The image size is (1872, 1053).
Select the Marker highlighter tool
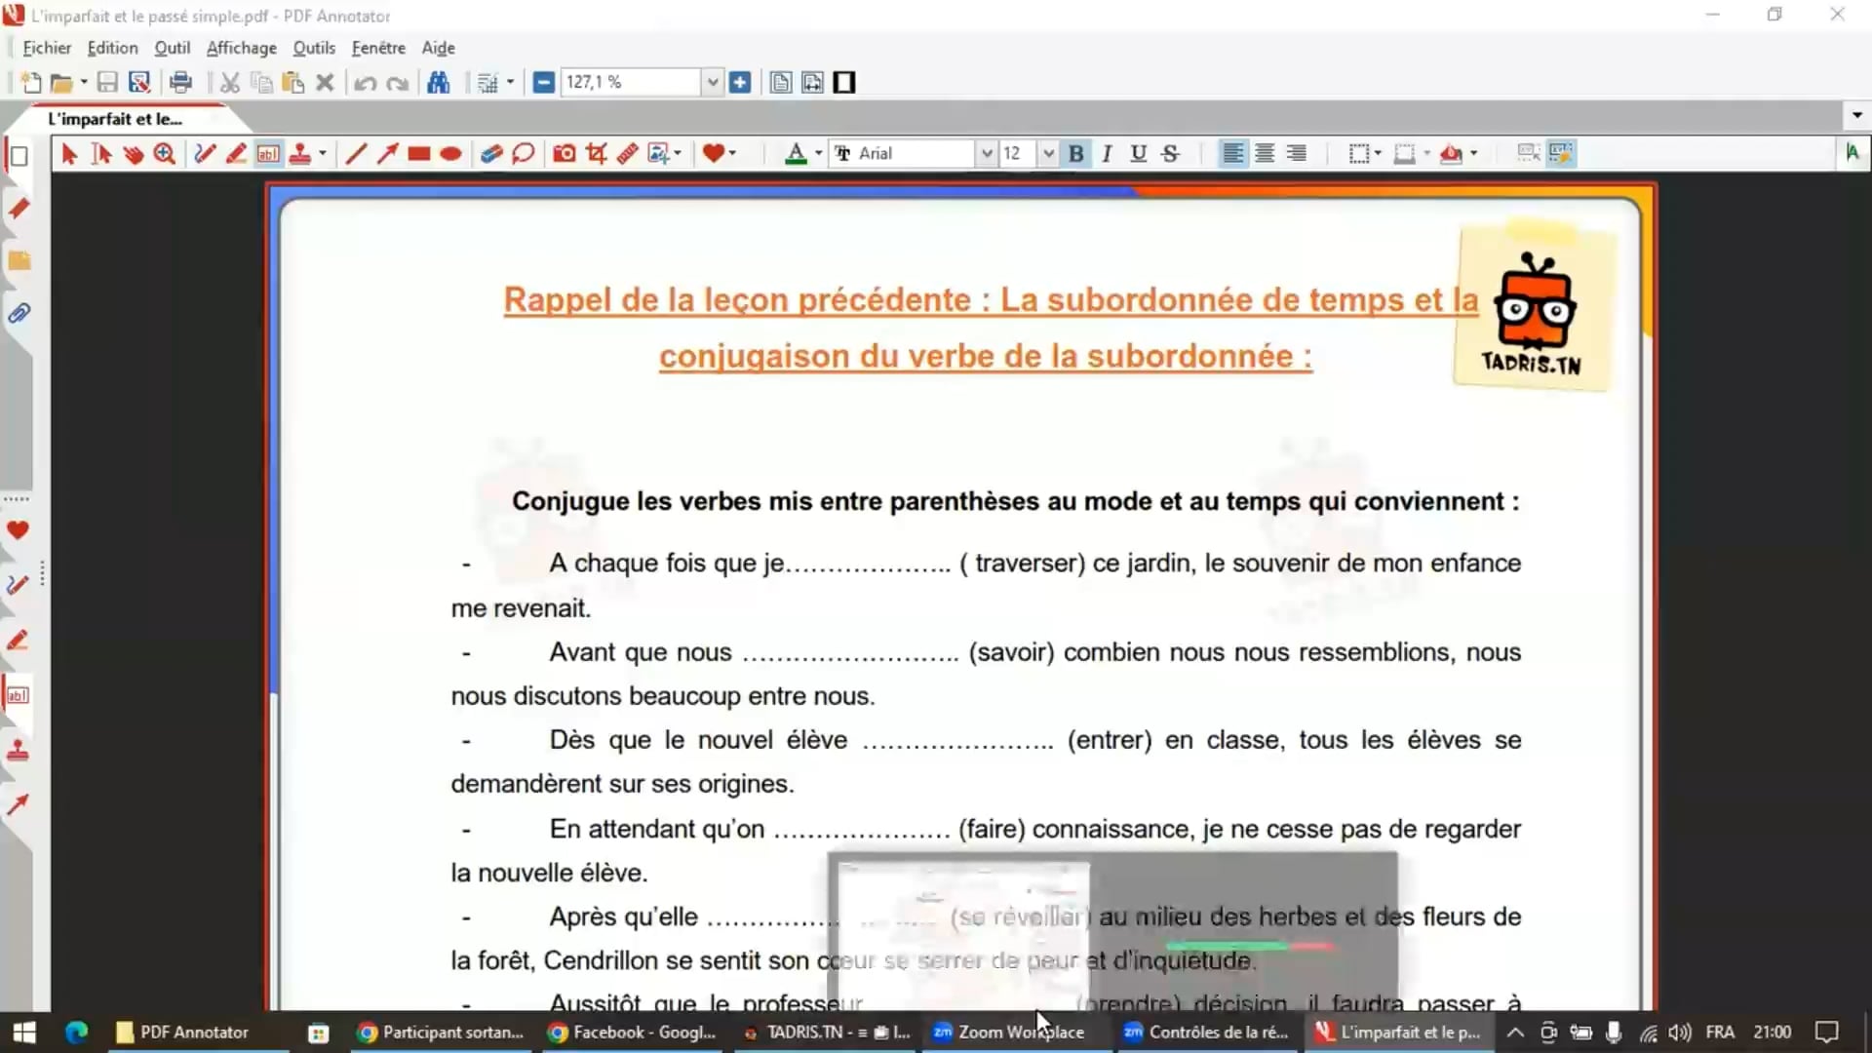(236, 153)
